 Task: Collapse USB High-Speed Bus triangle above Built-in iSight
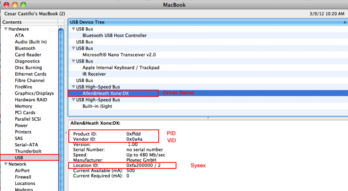pos(74,100)
